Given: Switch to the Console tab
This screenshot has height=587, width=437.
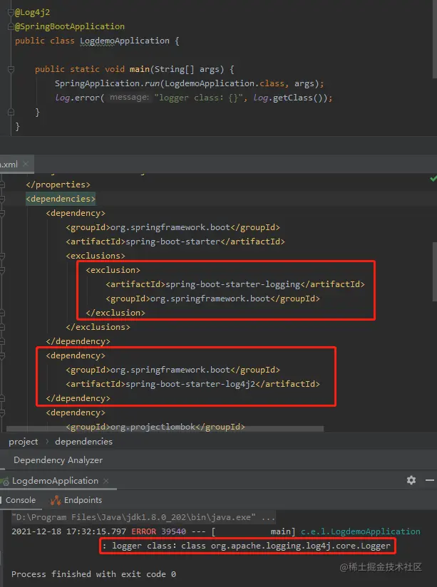Looking at the screenshot, I should point(20,500).
